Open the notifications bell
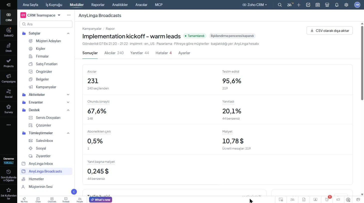 tap(337, 5)
